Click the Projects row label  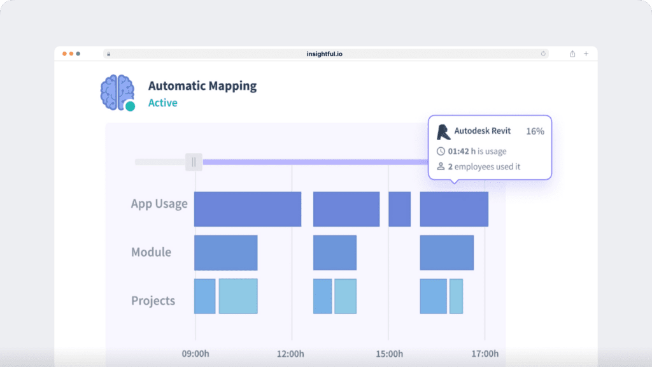[153, 301]
